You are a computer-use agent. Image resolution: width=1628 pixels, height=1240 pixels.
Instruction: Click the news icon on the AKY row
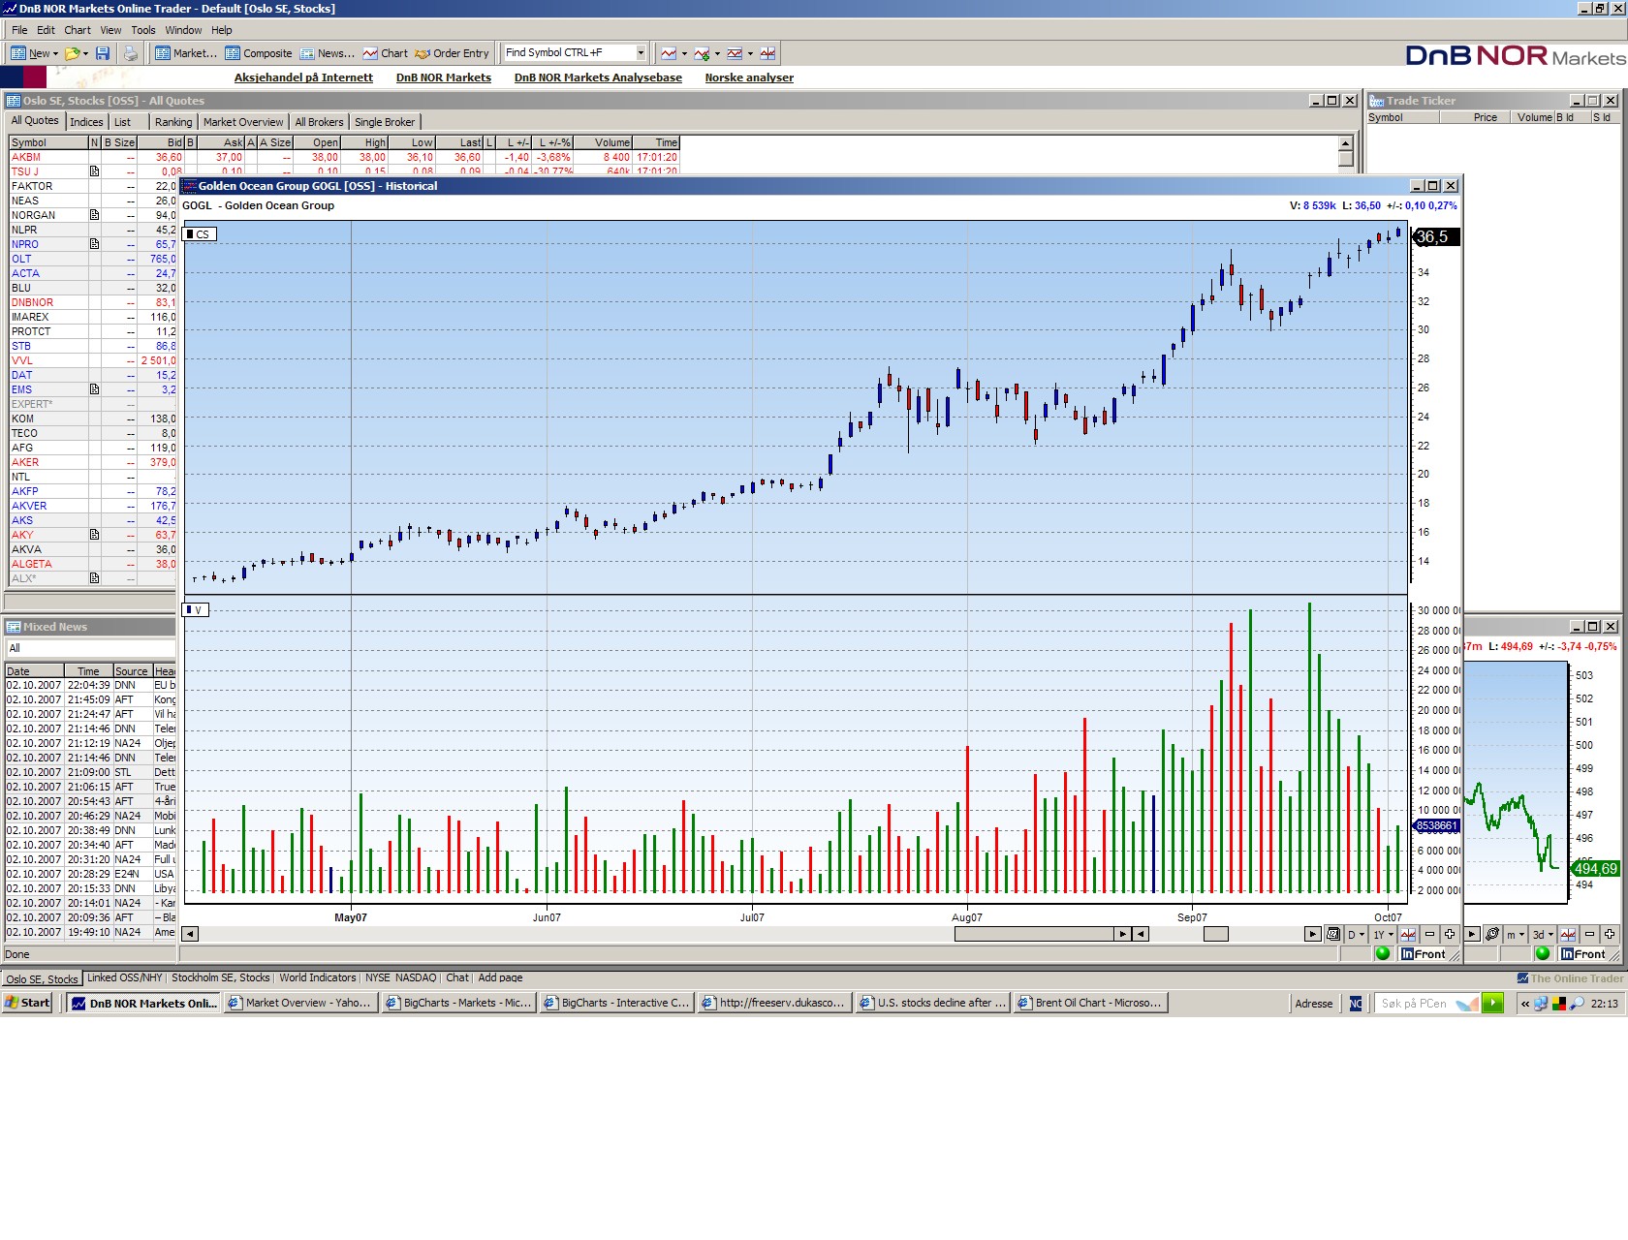coord(94,535)
